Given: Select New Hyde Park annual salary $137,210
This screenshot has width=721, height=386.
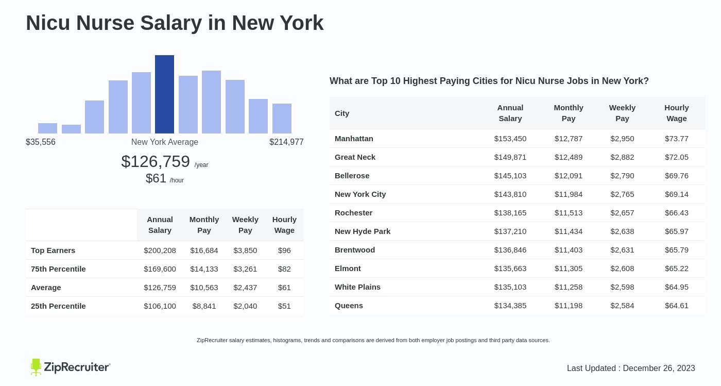Looking at the screenshot, I should click(x=510, y=231).
